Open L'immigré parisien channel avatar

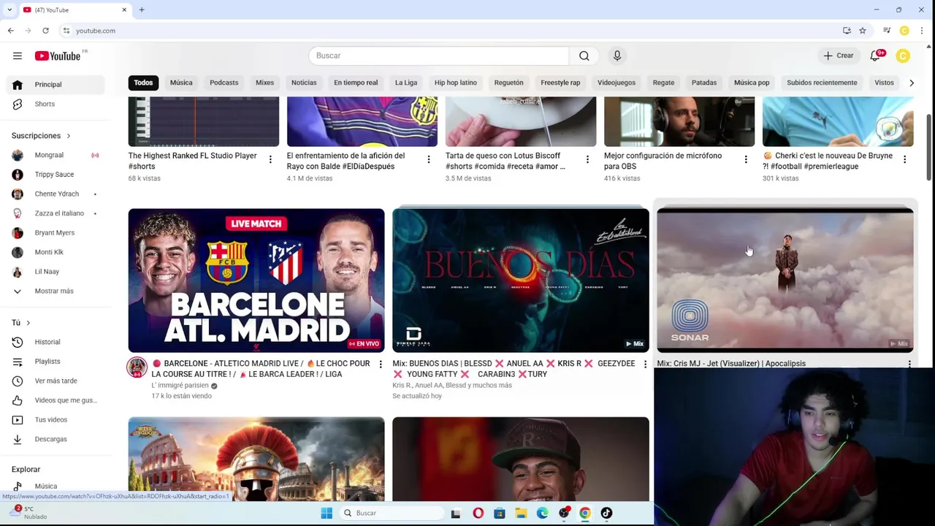point(137,367)
